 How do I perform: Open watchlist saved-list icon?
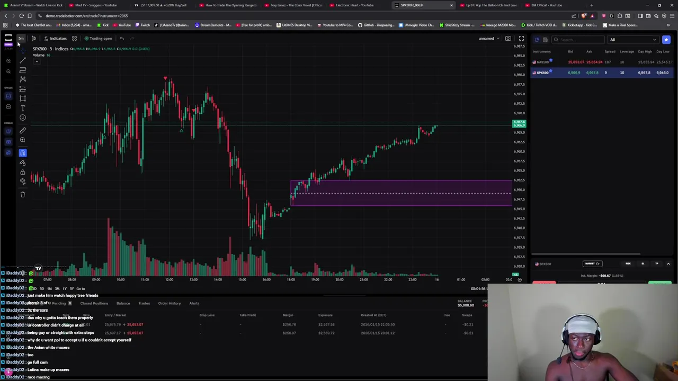point(545,40)
